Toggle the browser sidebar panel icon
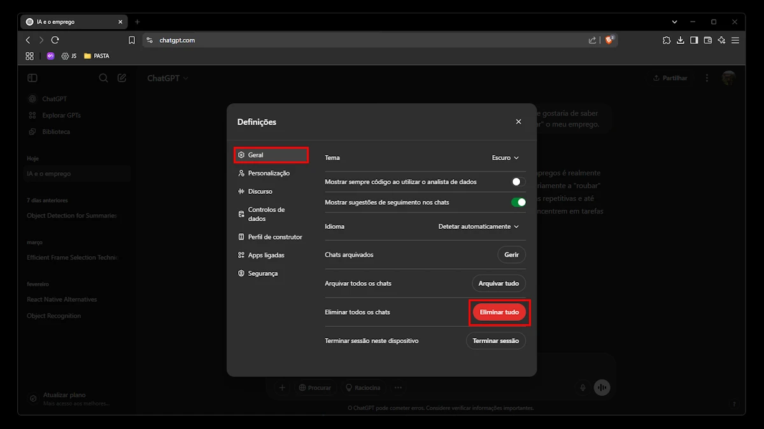Viewport: 764px width, 429px height. coord(694,40)
